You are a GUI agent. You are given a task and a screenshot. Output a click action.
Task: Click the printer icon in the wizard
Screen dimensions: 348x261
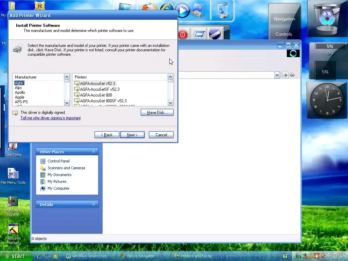[x=18, y=48]
